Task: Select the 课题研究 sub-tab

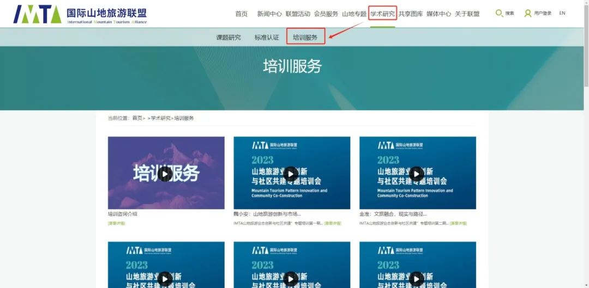Action: pyautogui.click(x=229, y=38)
